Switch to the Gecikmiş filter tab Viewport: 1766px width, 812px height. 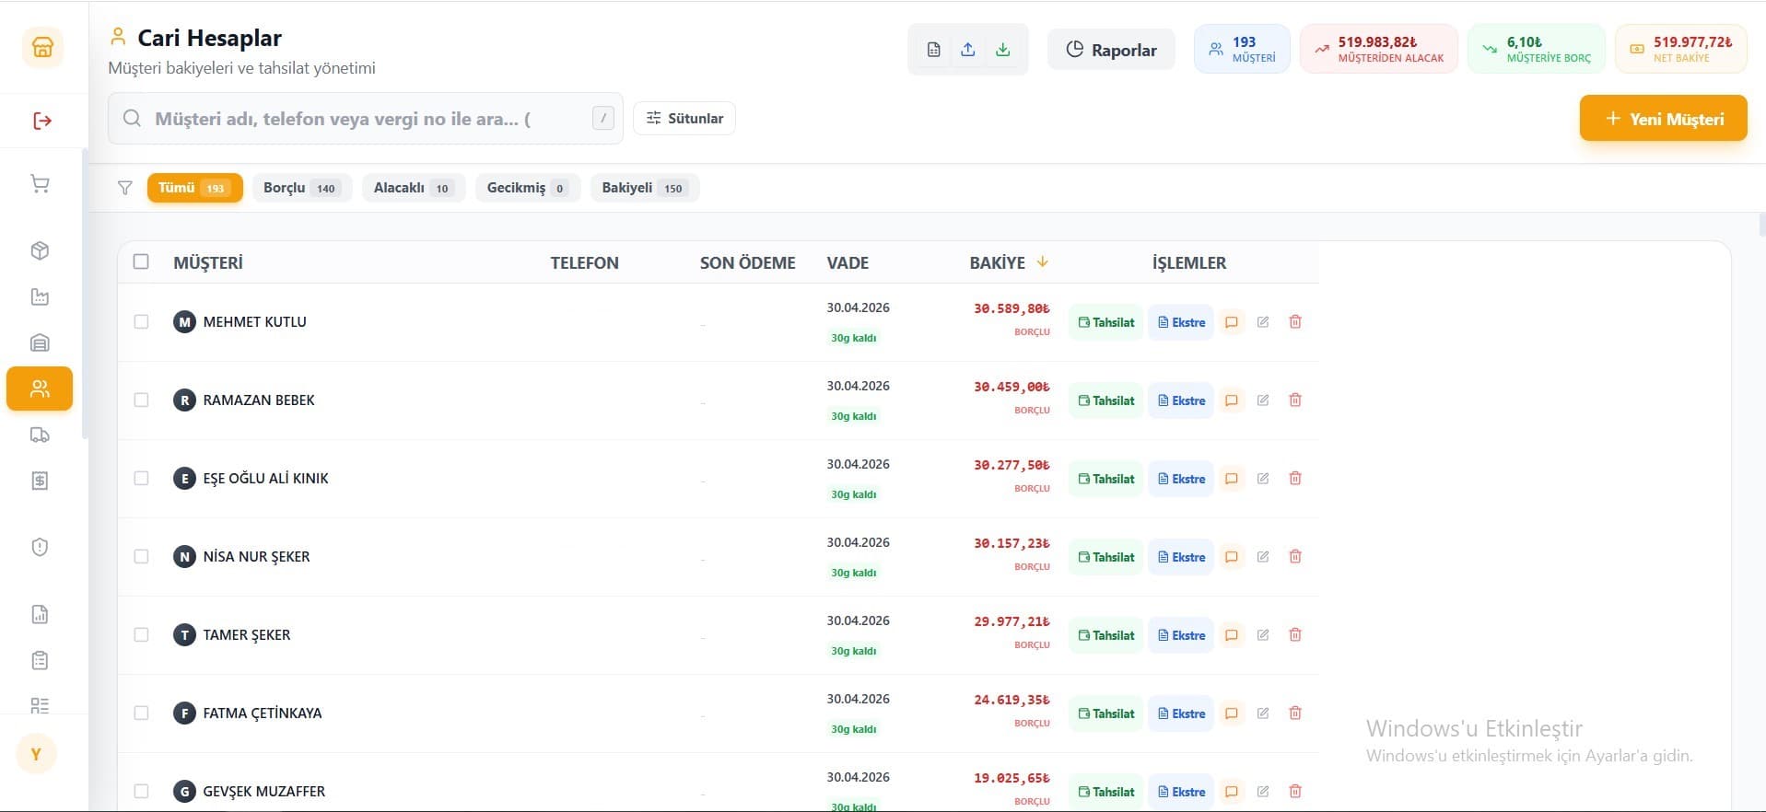528,188
